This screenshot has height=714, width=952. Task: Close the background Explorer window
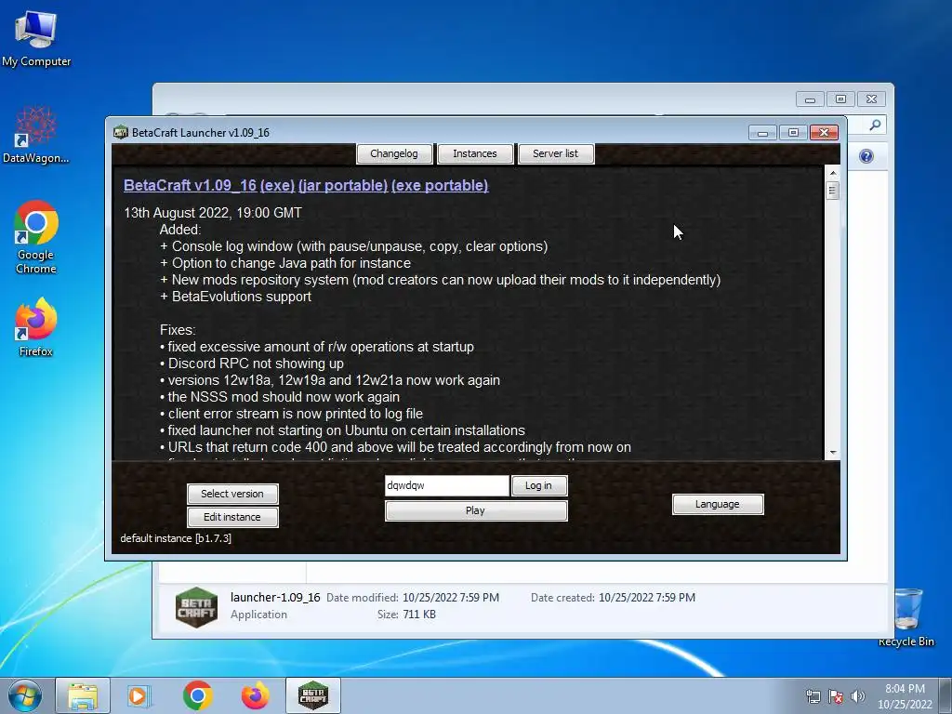871,99
